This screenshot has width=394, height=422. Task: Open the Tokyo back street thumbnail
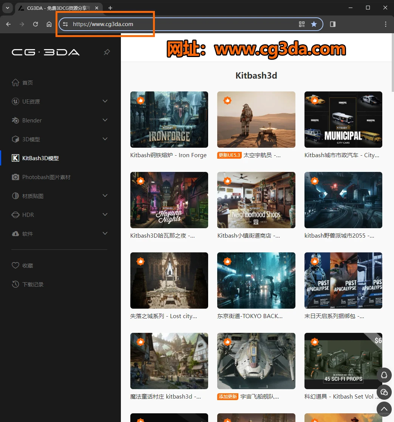point(256,280)
